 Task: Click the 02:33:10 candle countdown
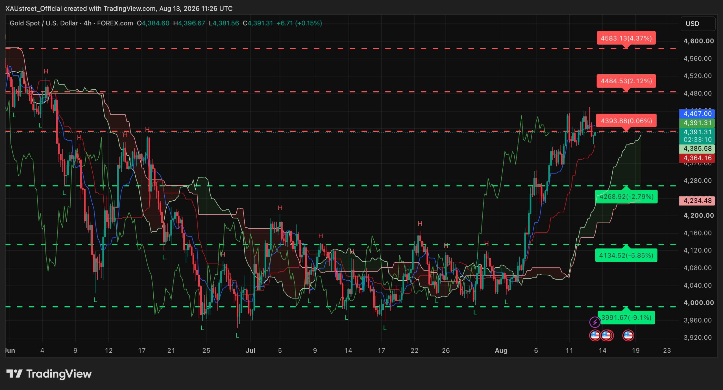pos(697,140)
